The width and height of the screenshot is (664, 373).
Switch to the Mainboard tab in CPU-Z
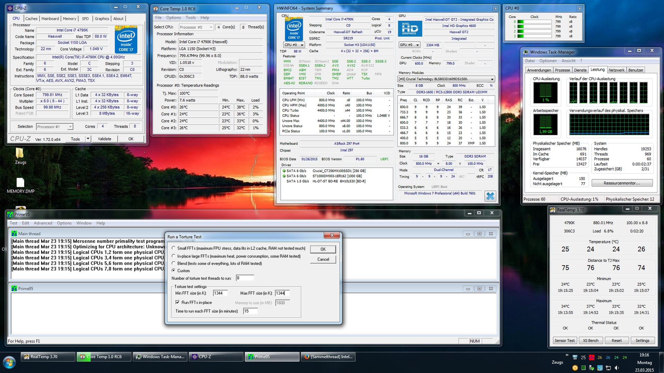pos(50,19)
